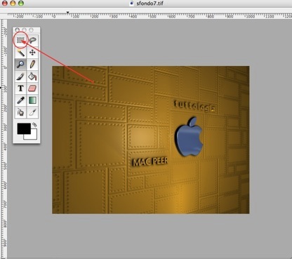Close the tool palette window

click(x=18, y=30)
